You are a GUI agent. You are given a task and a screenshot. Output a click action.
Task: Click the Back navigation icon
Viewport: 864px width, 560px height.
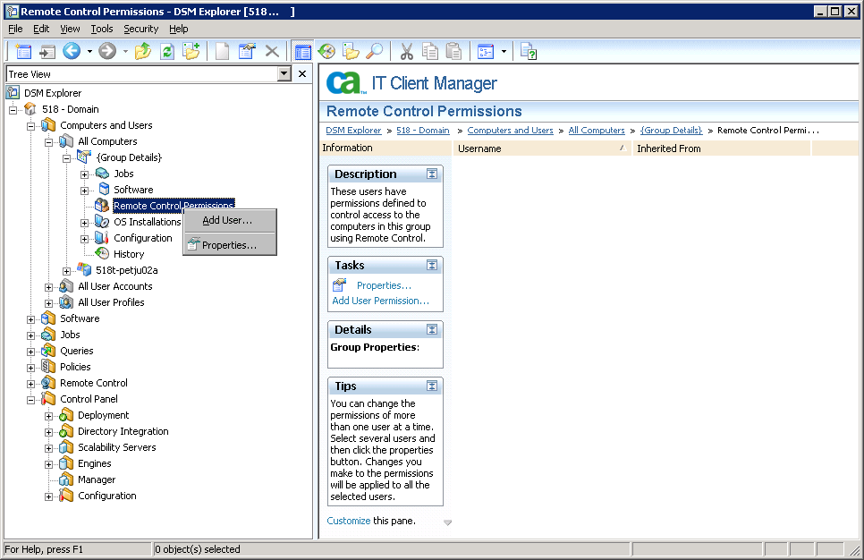click(x=72, y=51)
